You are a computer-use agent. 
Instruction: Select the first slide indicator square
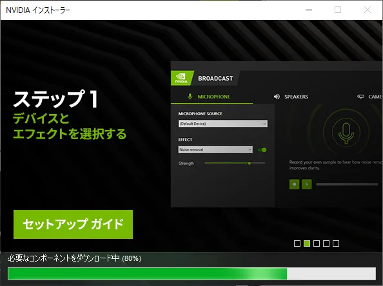[297, 243]
